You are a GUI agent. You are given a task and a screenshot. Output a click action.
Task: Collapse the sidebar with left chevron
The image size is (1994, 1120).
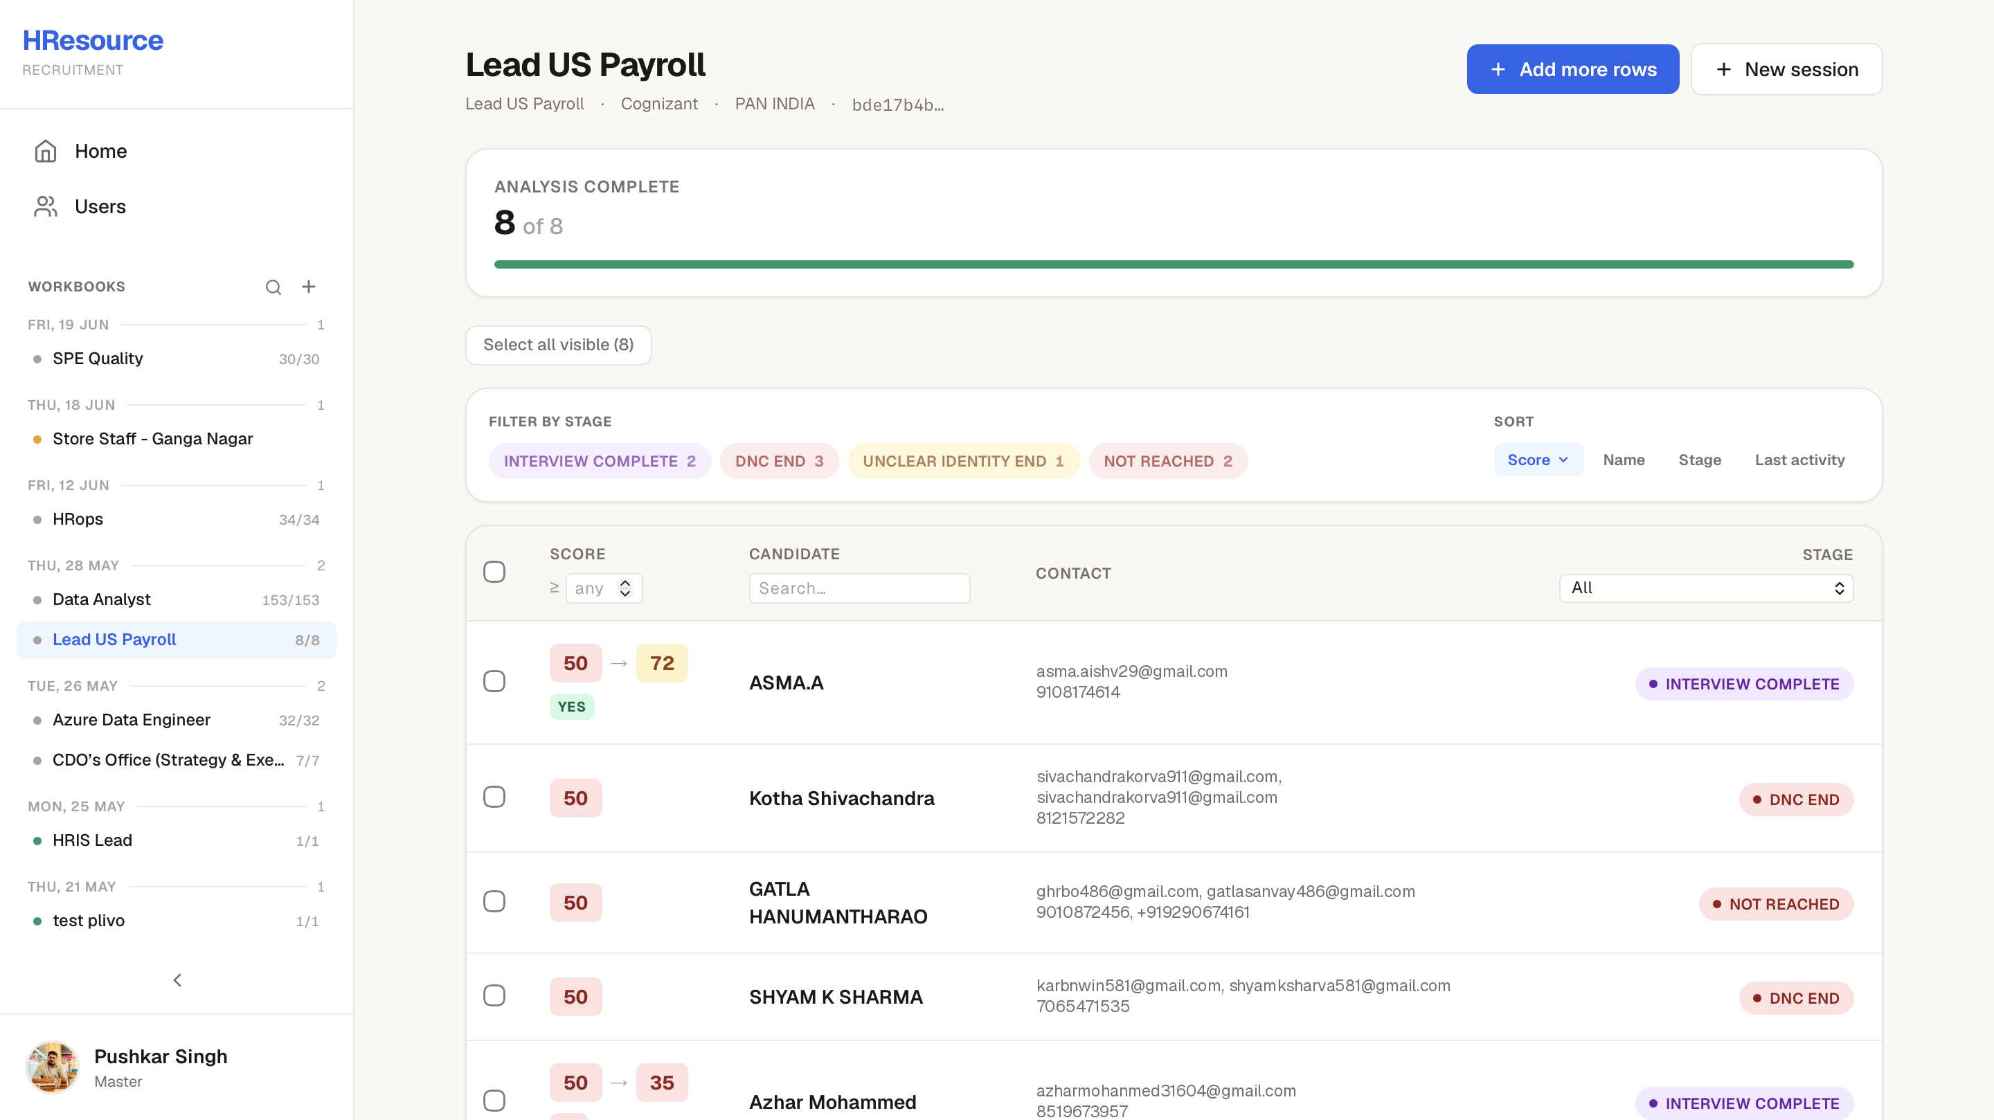(x=177, y=980)
